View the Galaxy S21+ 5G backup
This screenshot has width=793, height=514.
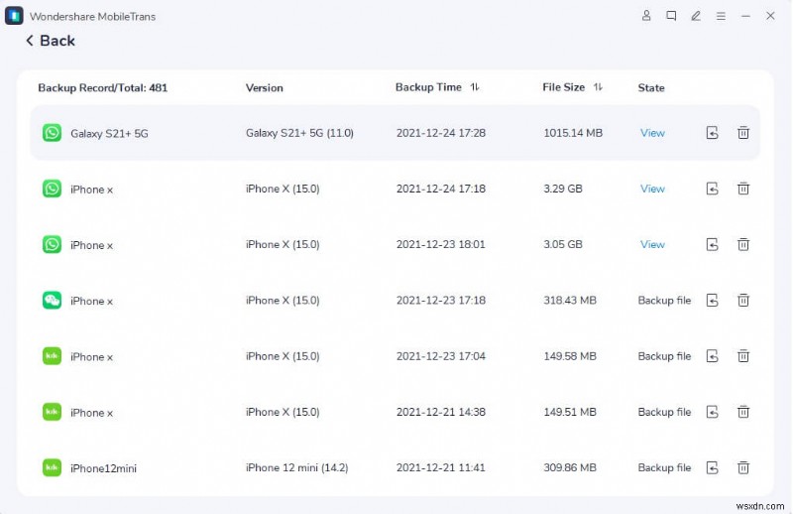click(x=652, y=133)
